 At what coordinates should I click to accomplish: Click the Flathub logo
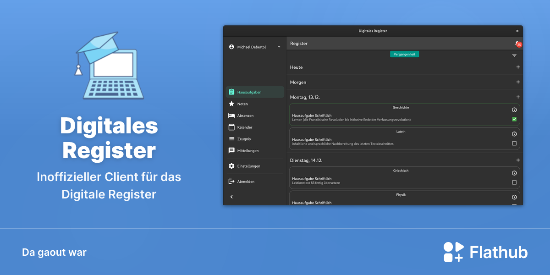[x=485, y=252]
